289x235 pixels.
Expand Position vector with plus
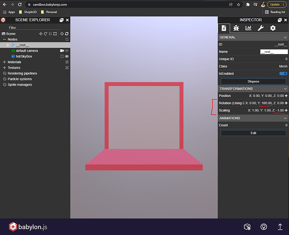point(286,96)
